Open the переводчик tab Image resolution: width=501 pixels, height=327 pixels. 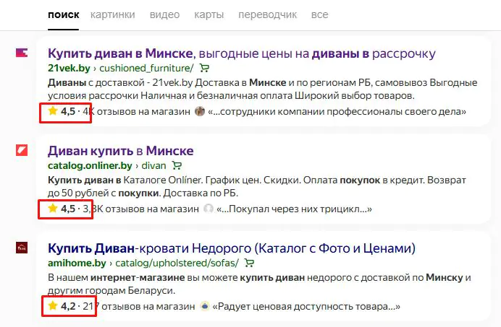pyautogui.click(x=267, y=15)
